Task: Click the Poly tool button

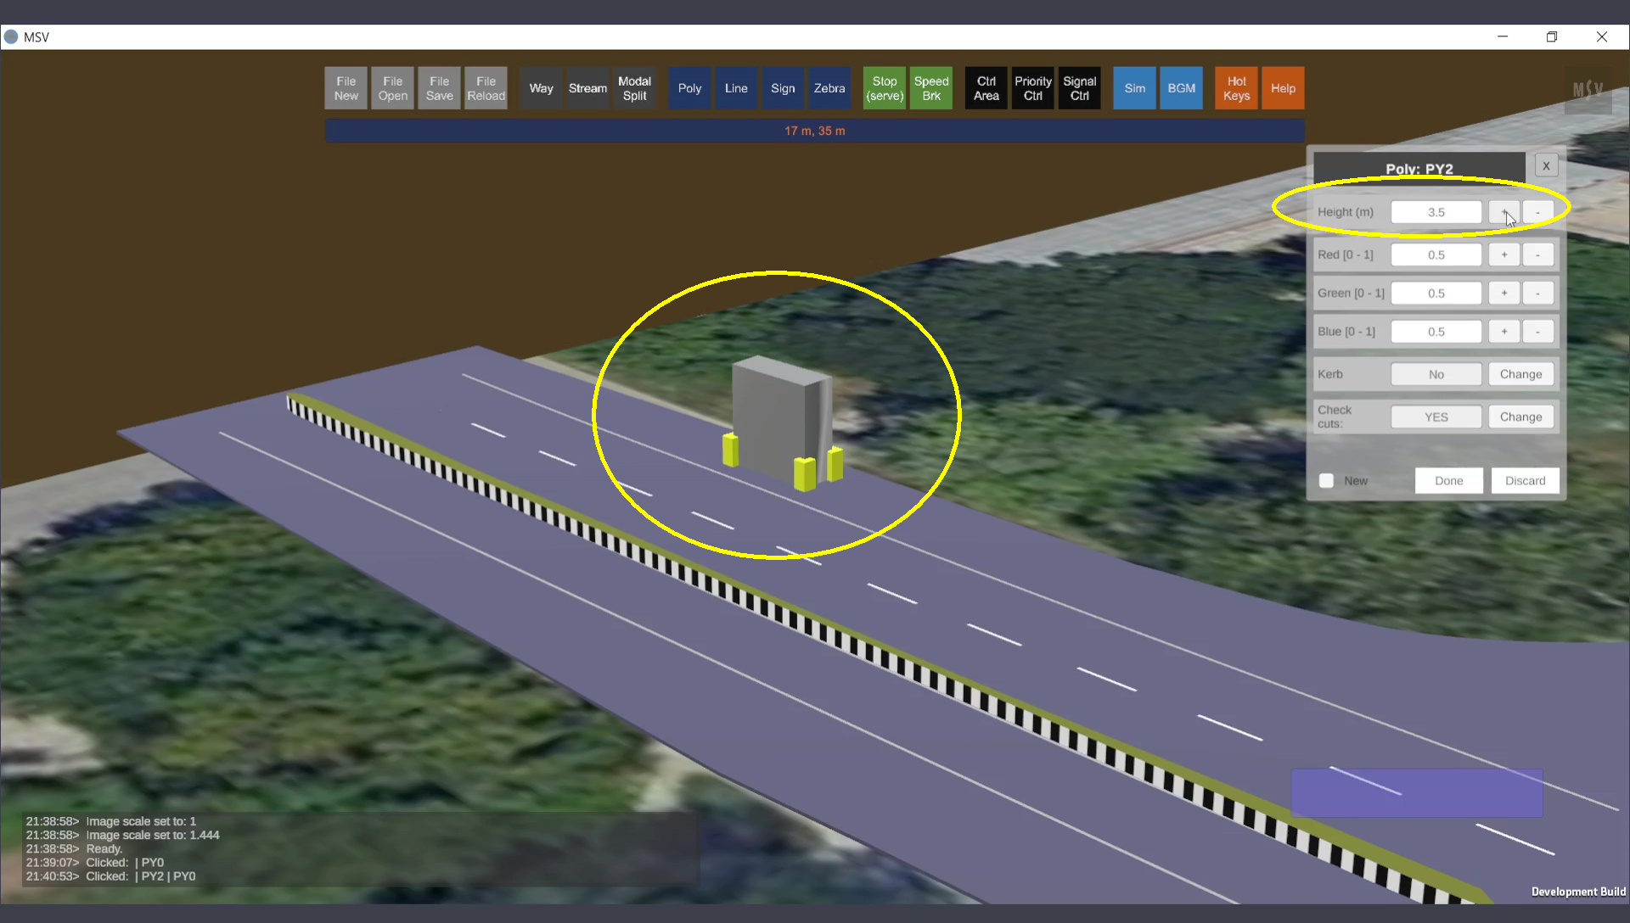Action: pyautogui.click(x=689, y=88)
